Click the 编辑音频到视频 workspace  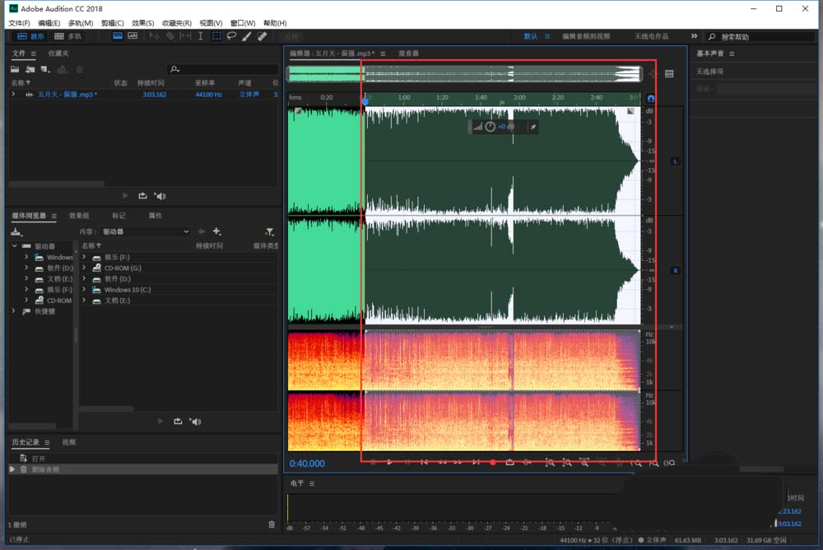[x=586, y=36]
